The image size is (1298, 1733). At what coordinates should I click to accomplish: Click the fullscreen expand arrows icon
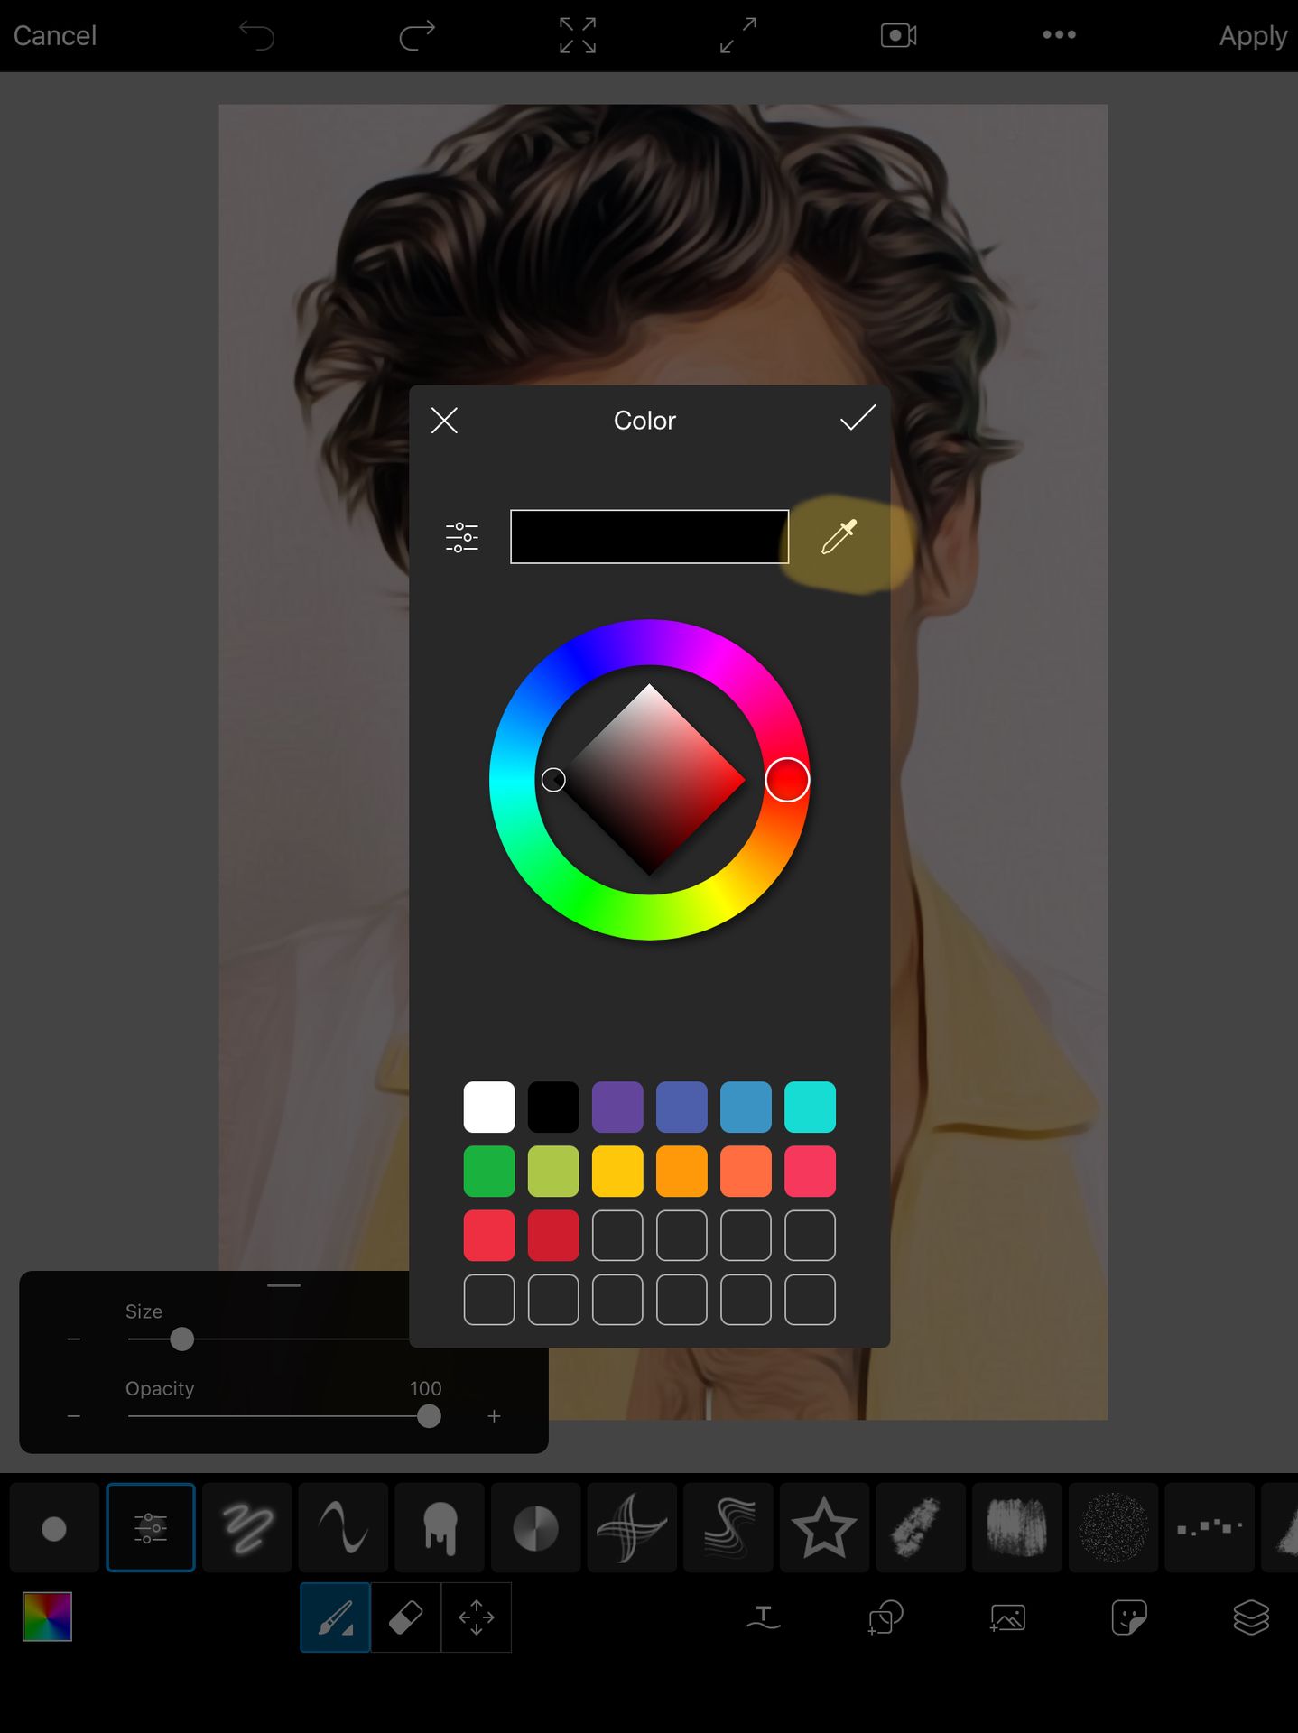pos(738,35)
